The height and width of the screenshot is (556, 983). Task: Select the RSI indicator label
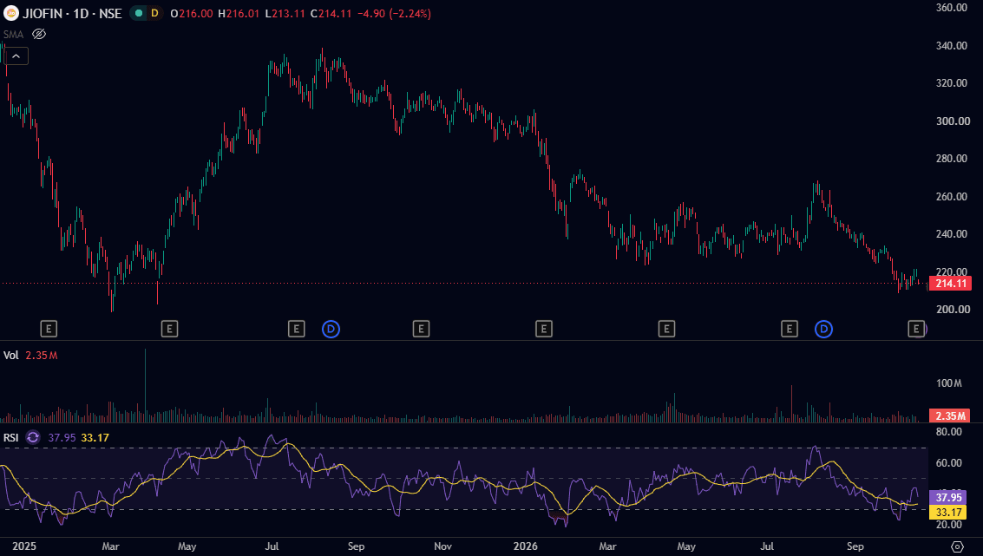click(x=10, y=437)
